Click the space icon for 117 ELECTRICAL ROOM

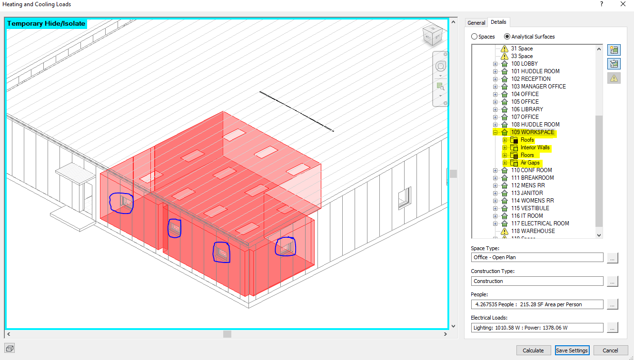point(505,224)
